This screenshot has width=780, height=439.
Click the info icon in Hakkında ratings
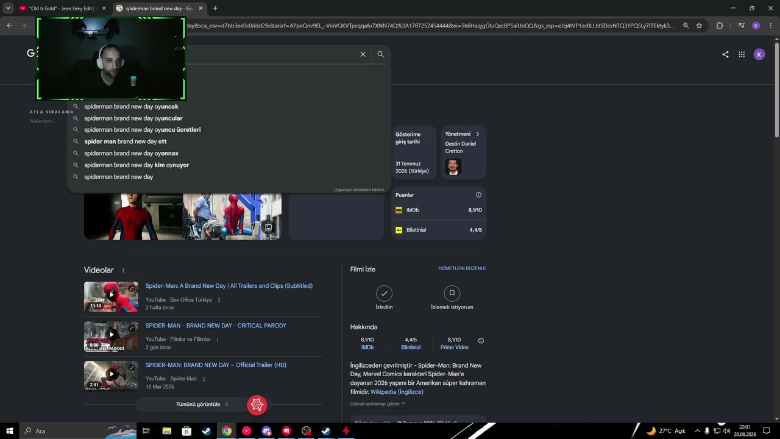pyautogui.click(x=481, y=341)
